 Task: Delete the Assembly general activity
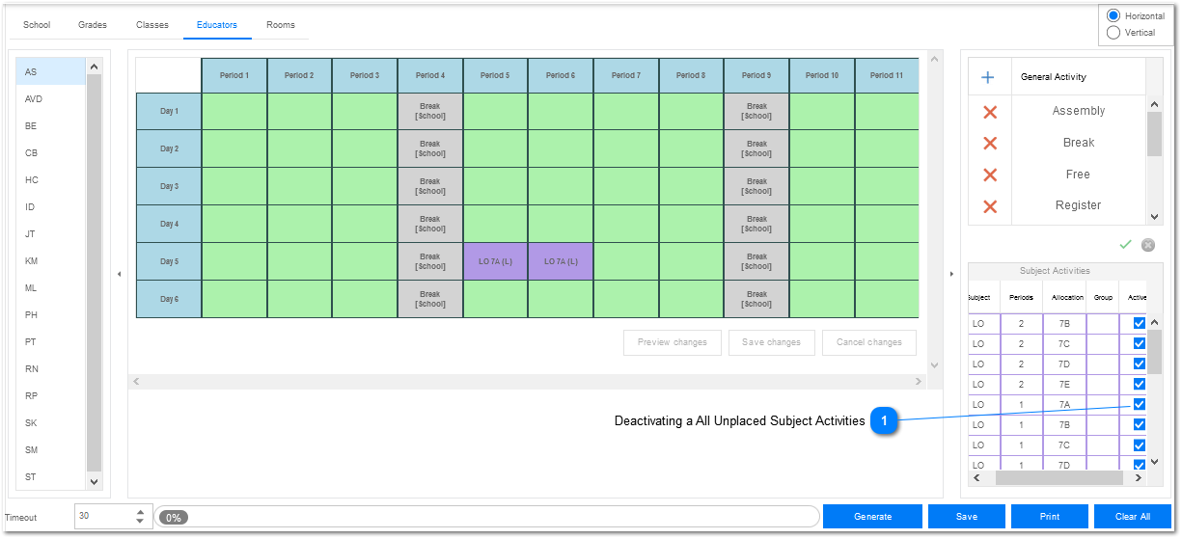coord(989,112)
